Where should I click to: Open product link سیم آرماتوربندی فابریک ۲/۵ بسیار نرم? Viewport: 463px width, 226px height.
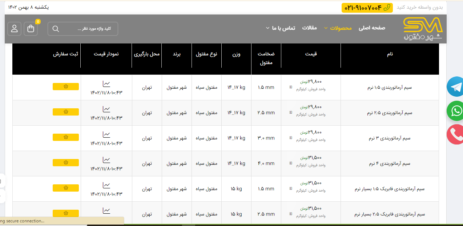click(390, 214)
